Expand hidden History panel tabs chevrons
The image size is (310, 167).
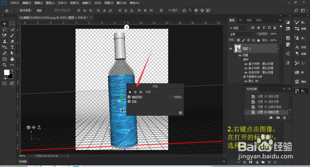click(x=284, y=89)
